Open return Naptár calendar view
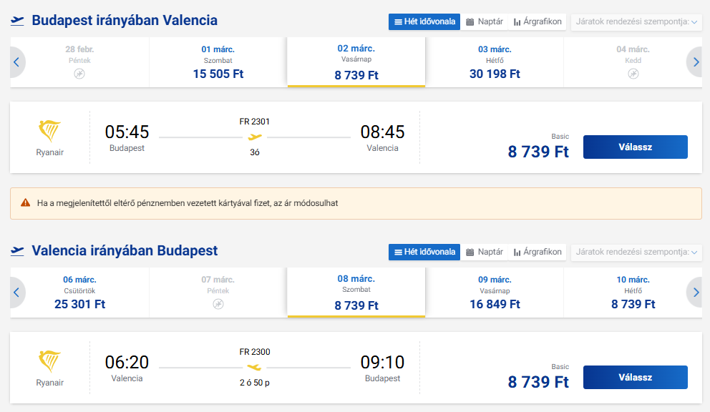Screen dimensions: 710x412 [x=485, y=252]
